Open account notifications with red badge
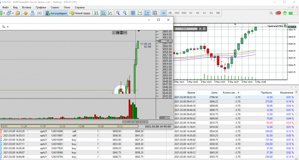The image size is (299, 160). (x=278, y=13)
